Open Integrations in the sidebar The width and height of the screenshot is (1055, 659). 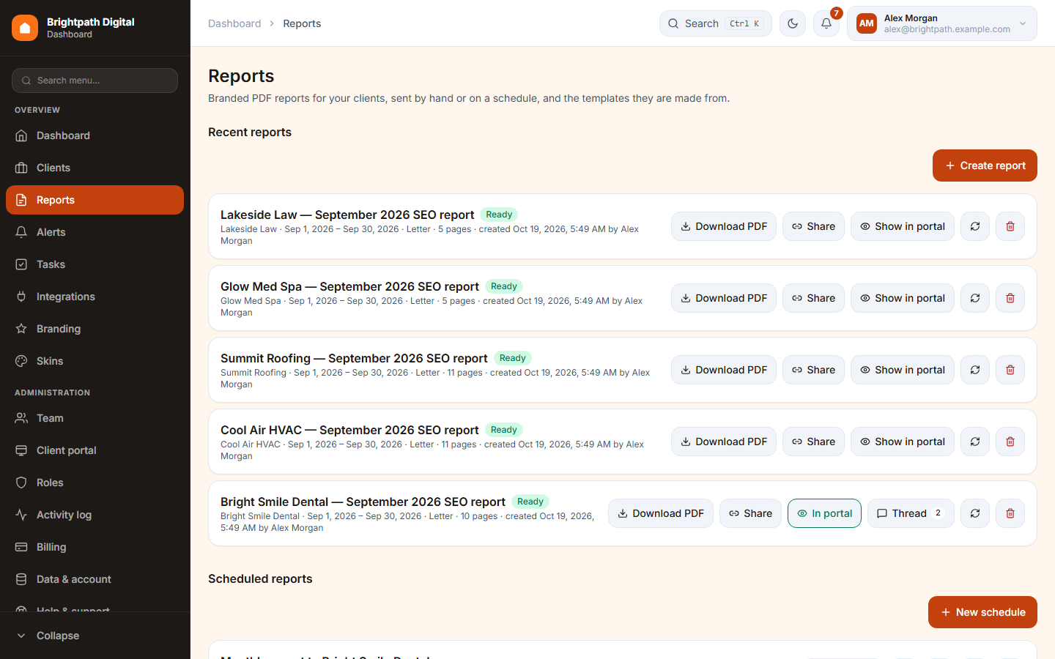pyautogui.click(x=95, y=297)
